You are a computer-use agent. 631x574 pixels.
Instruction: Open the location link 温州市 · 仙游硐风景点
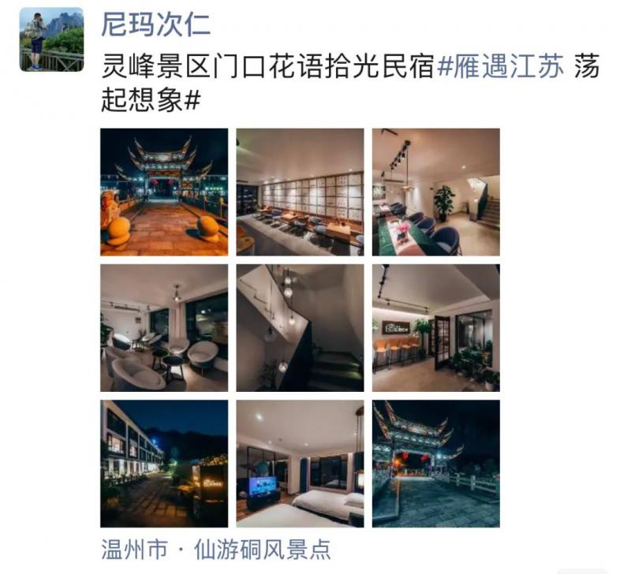[215, 550]
